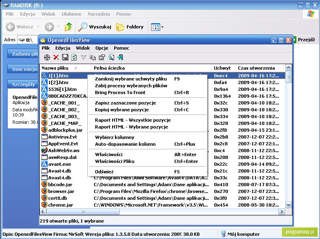Viewport: 320px width, 239px height.
Task: Choose Auto-dopasowanie kolumn
Action: (147, 144)
